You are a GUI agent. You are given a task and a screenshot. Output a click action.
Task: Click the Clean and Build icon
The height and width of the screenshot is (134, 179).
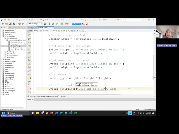(x=53, y=24)
